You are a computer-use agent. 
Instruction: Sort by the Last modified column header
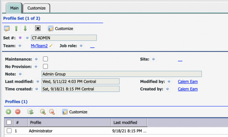129,122
